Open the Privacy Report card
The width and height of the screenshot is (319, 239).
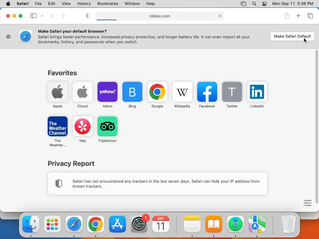click(157, 184)
